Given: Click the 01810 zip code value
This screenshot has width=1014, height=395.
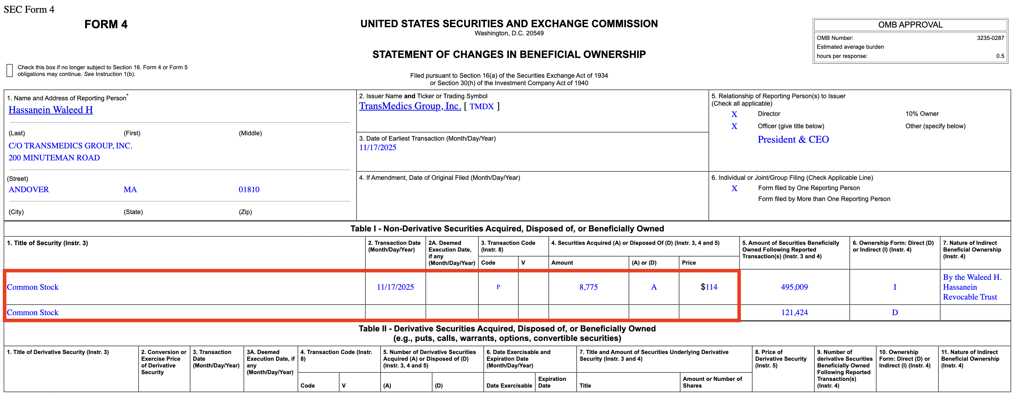Looking at the screenshot, I should pos(249,189).
